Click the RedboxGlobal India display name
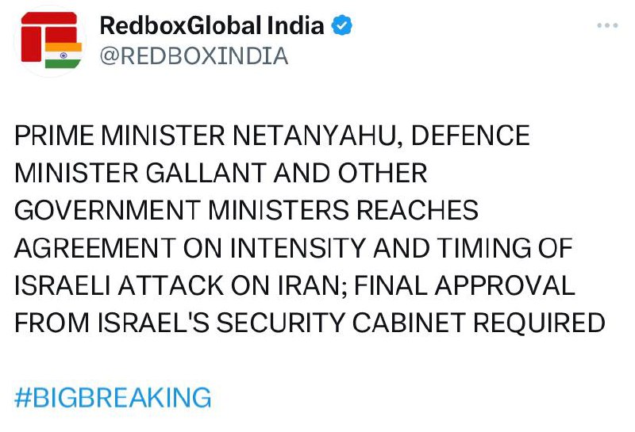This screenshot has width=635, height=432. tap(212, 25)
